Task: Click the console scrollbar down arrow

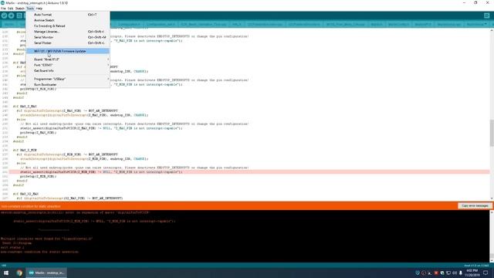Action: [492, 261]
